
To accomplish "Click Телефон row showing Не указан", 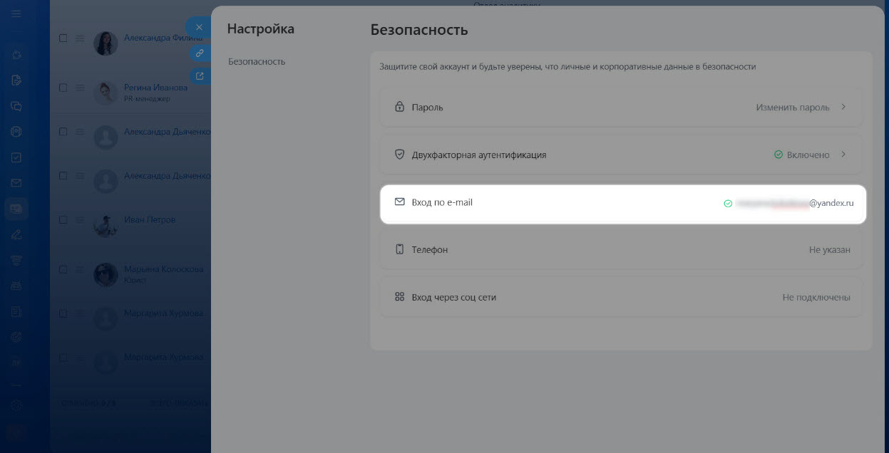I will 622,250.
